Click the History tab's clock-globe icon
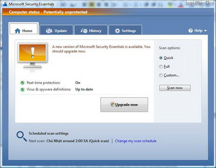 coord(84,31)
